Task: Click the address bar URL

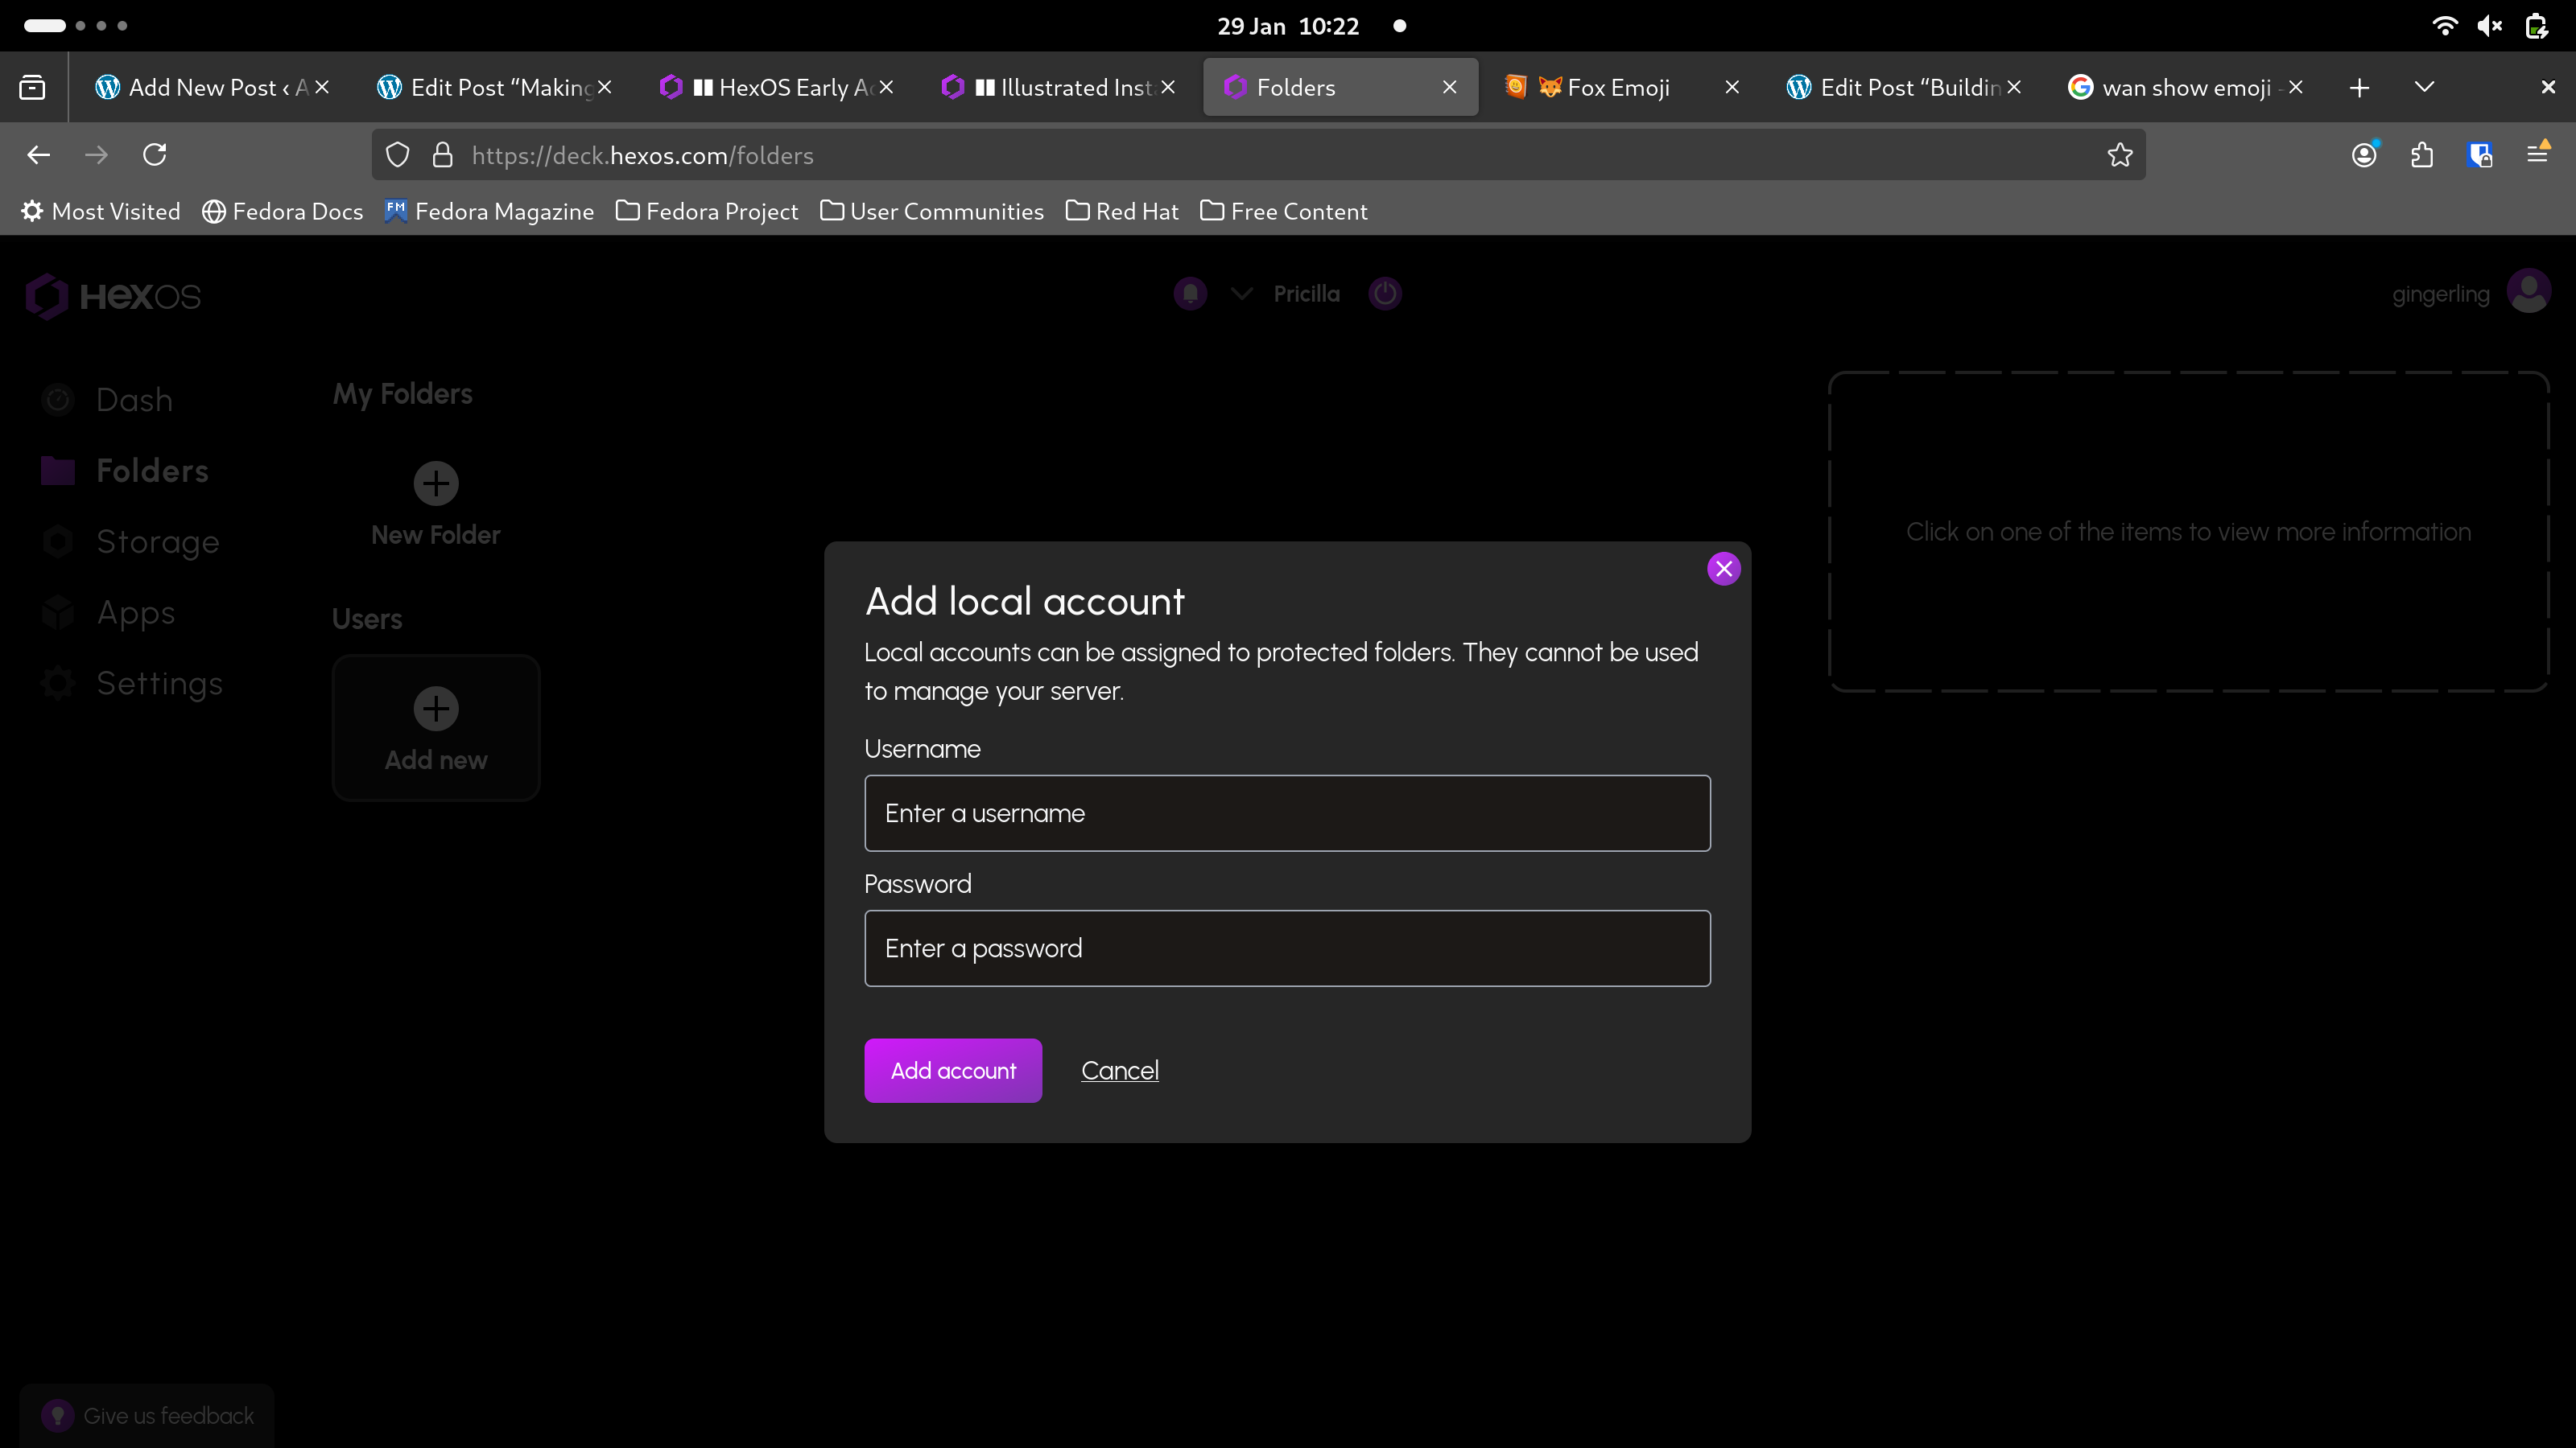Action: pos(642,155)
